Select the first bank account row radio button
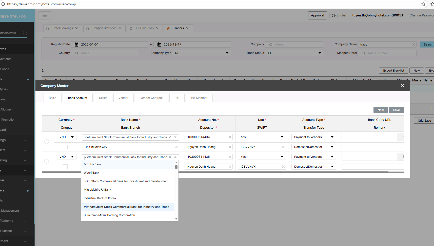This screenshot has height=246, width=434. pos(47,142)
